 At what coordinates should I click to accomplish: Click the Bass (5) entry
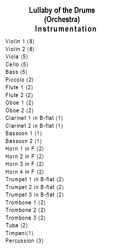point(16,72)
